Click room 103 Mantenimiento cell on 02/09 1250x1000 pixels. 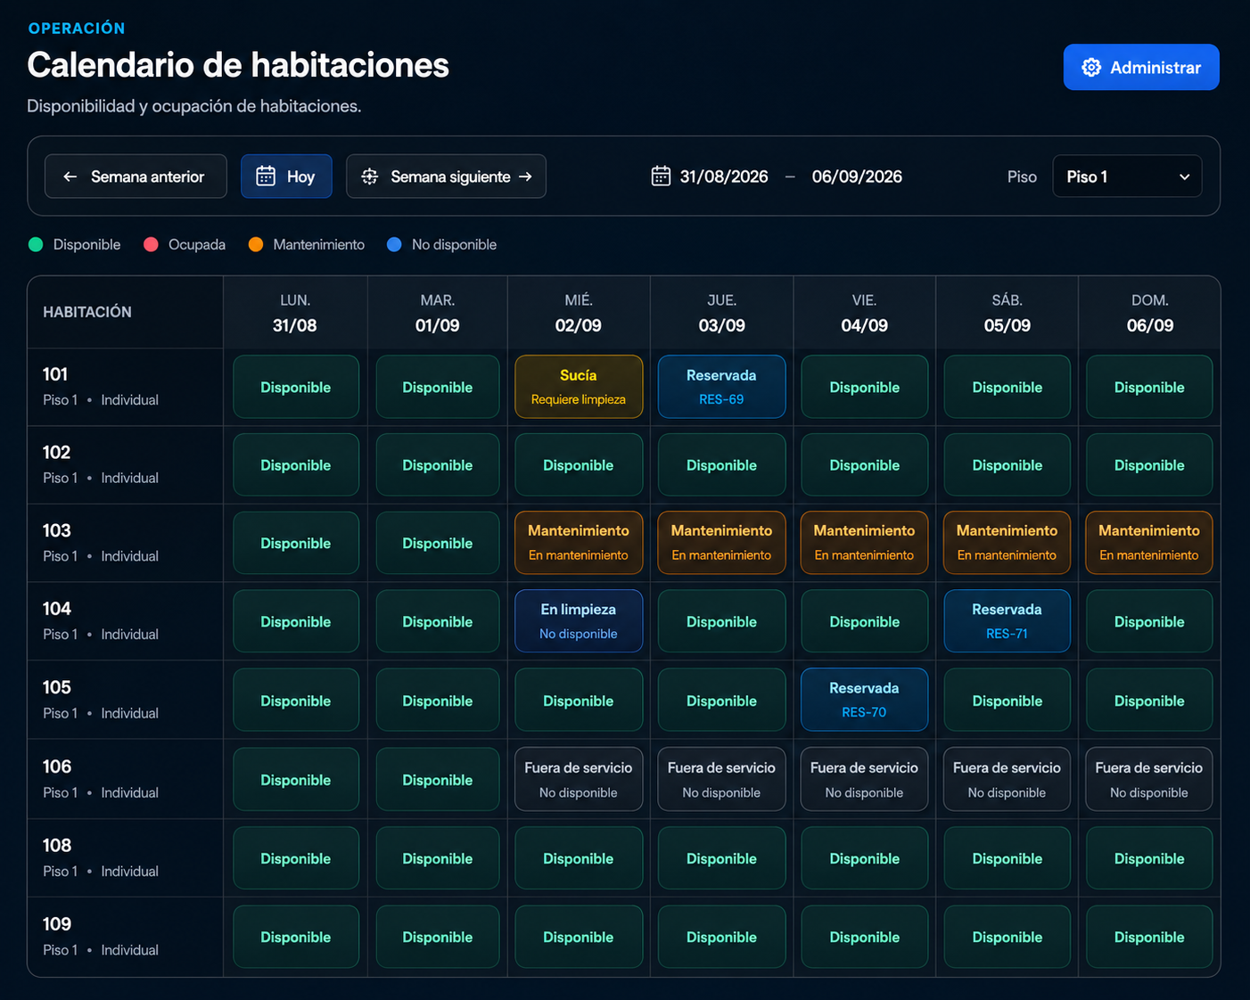pos(579,543)
